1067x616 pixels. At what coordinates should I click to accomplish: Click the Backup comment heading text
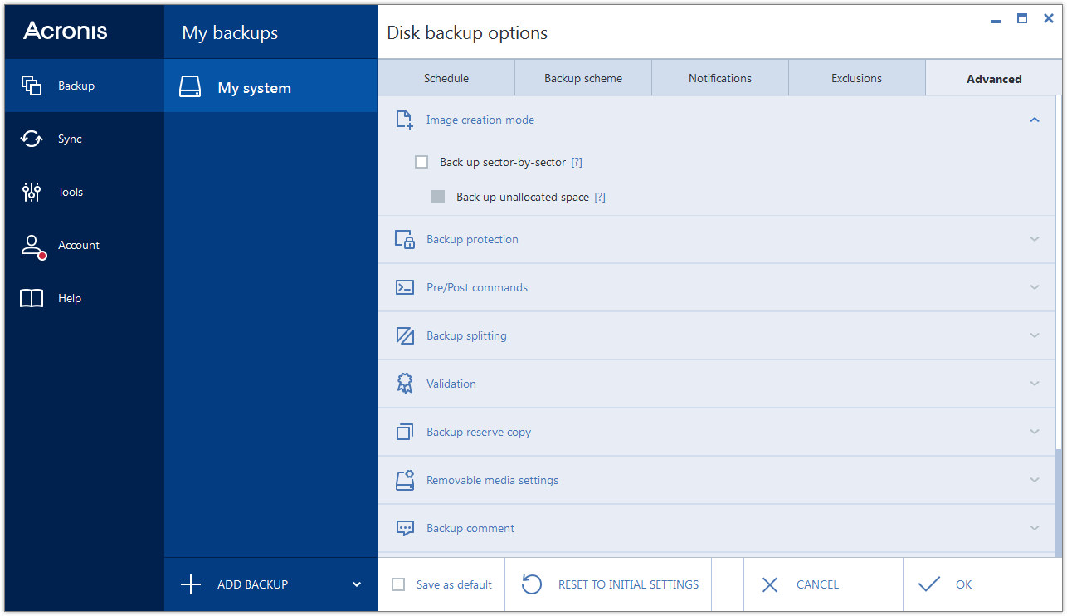(470, 528)
